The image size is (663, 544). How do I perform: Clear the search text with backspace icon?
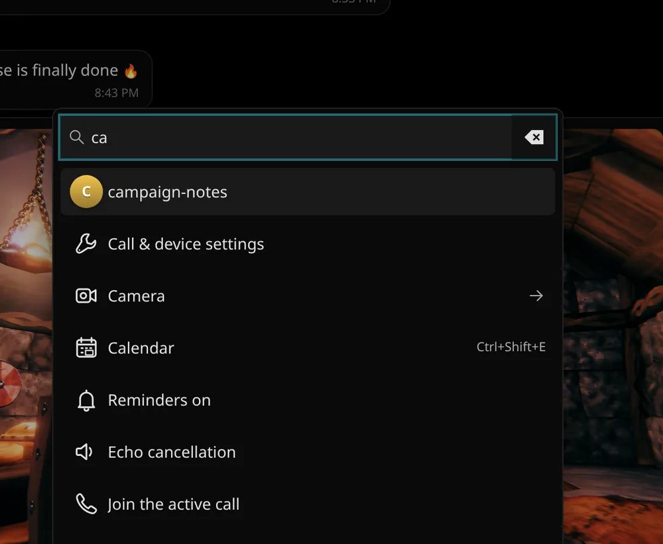(534, 137)
